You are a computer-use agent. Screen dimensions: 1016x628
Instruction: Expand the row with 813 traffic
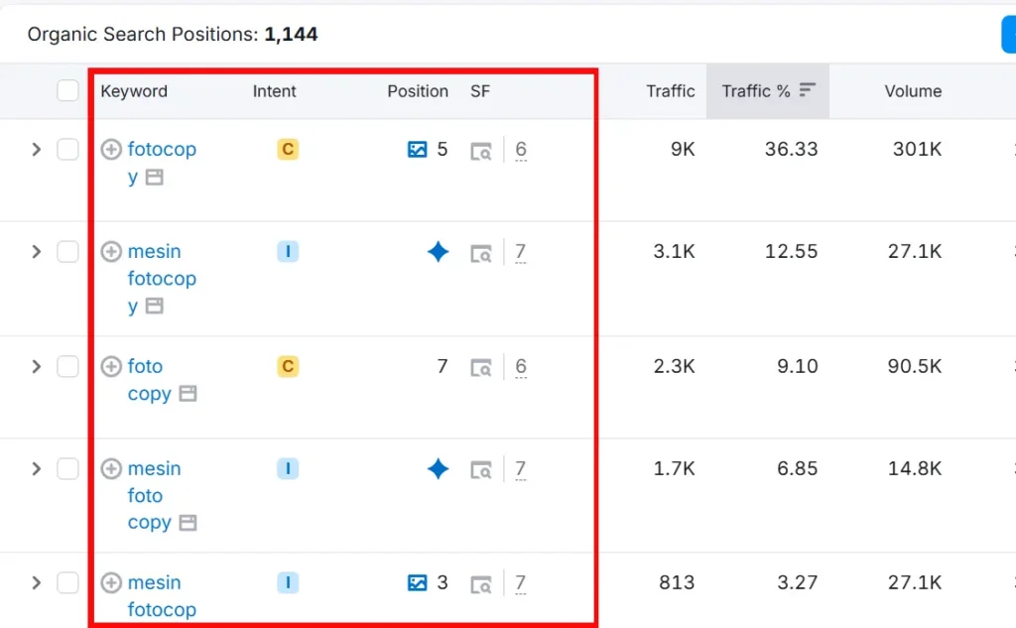[x=37, y=582]
